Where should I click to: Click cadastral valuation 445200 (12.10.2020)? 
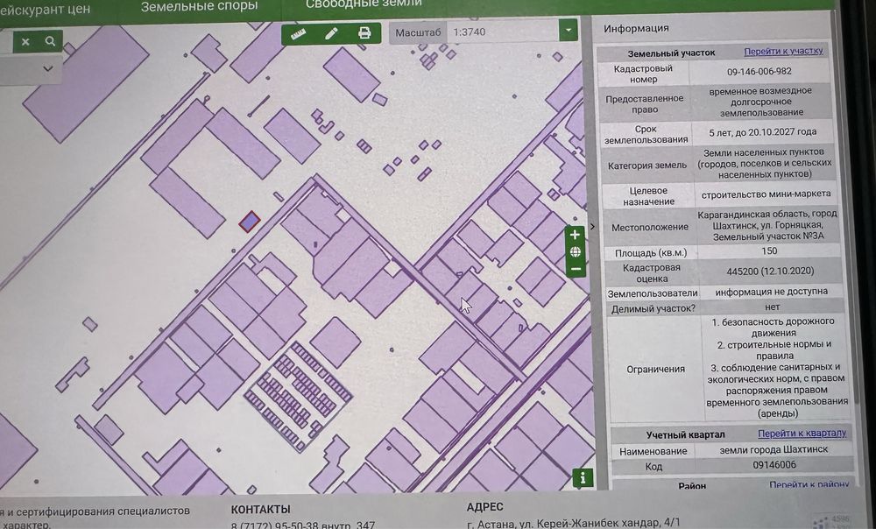pos(770,271)
